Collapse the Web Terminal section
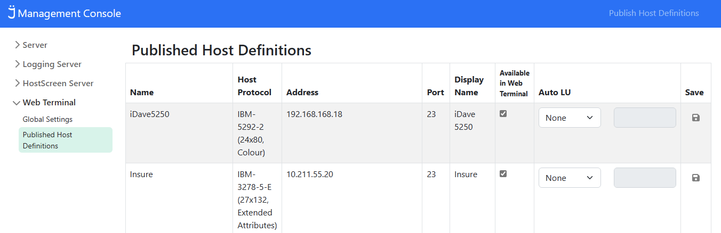This screenshot has width=721, height=233. (x=49, y=103)
